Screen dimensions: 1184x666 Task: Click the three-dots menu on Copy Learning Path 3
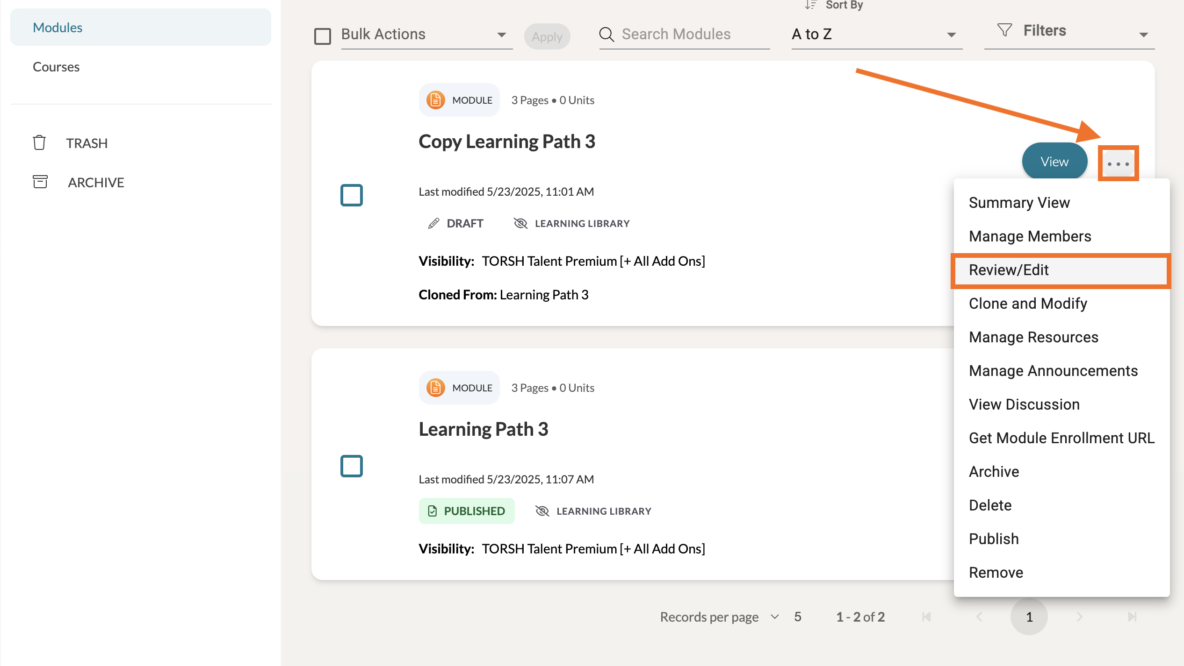pyautogui.click(x=1118, y=163)
